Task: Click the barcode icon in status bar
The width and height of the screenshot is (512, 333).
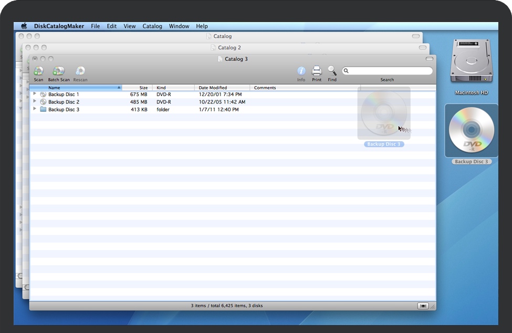Action: [423, 306]
